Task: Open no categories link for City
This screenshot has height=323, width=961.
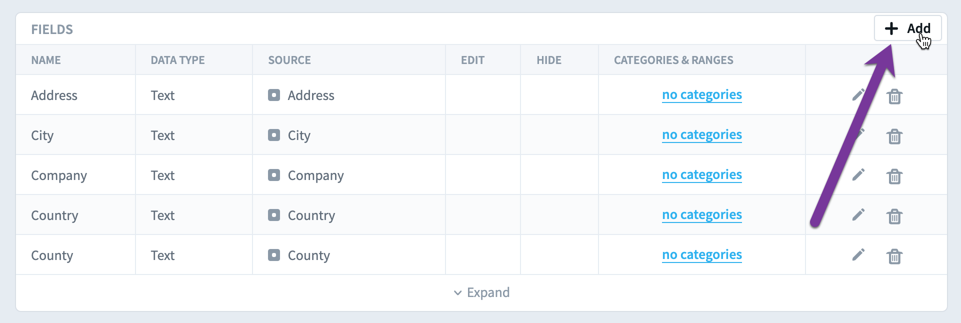Action: pyautogui.click(x=702, y=134)
